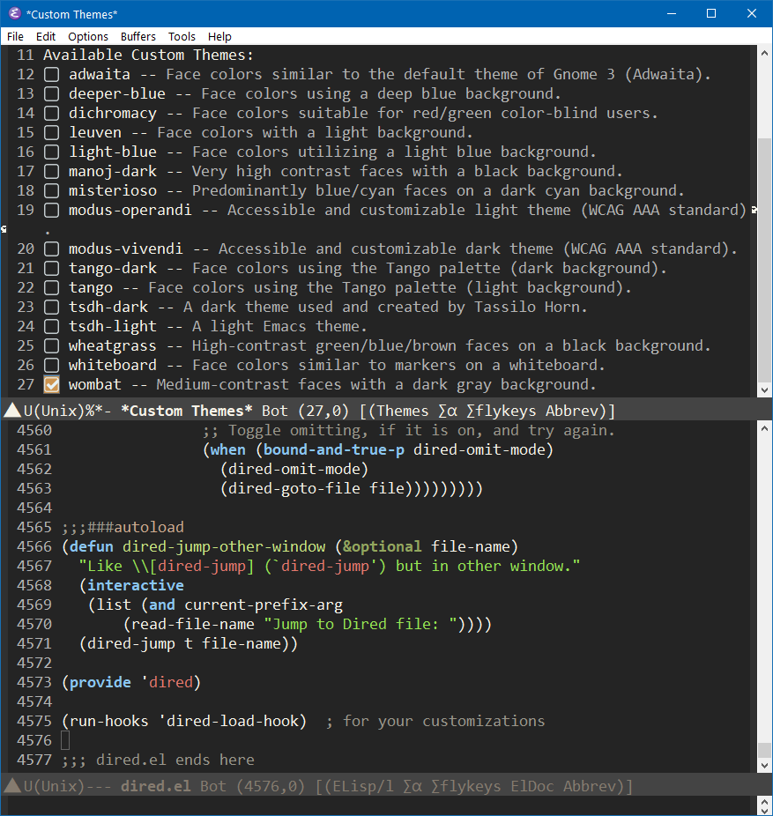Click '(provide 'dired)' on line 4573
This screenshot has height=816, width=773.
(x=131, y=683)
